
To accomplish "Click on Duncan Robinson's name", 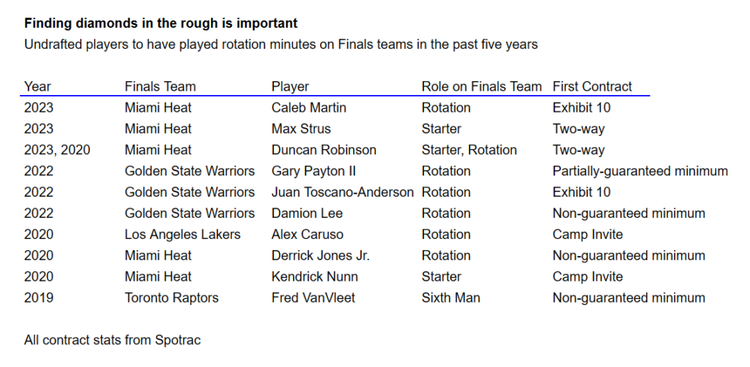I will click(324, 150).
